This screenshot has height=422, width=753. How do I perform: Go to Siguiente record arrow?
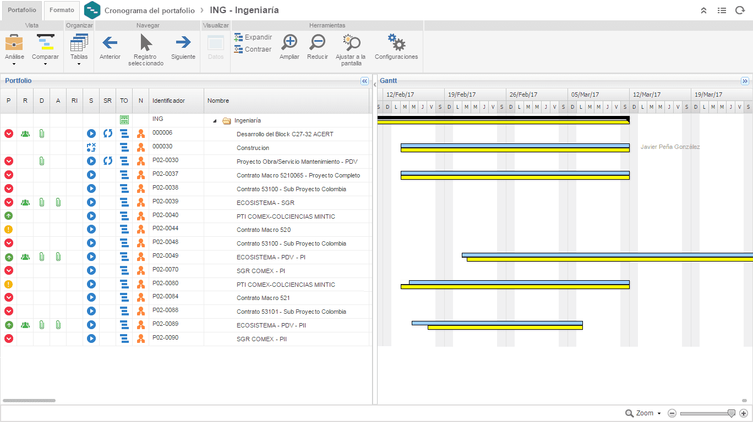[183, 47]
